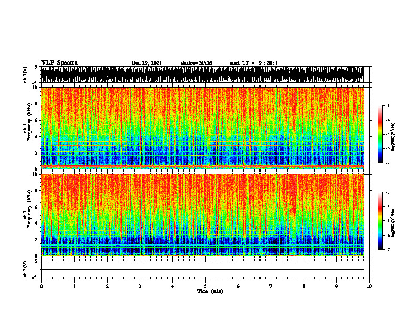Click the ch.1 spectrogram "2" kHz tick label
Image resolution: width=416 pixels, height=321 pixels.
point(37,153)
